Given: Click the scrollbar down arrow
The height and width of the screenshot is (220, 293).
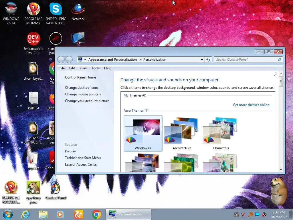Looking at the screenshot, I should pyautogui.click(x=281, y=170).
